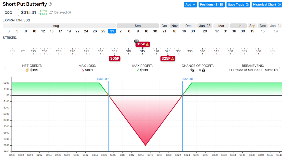Image resolution: width=282 pixels, height=158 pixels.
Task: Select expiration date Aug 31
Action: pyautogui.click(x=112, y=31)
